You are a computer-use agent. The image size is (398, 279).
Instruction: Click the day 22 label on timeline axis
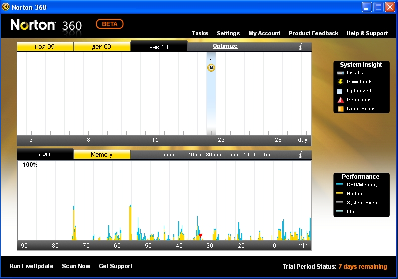point(221,140)
